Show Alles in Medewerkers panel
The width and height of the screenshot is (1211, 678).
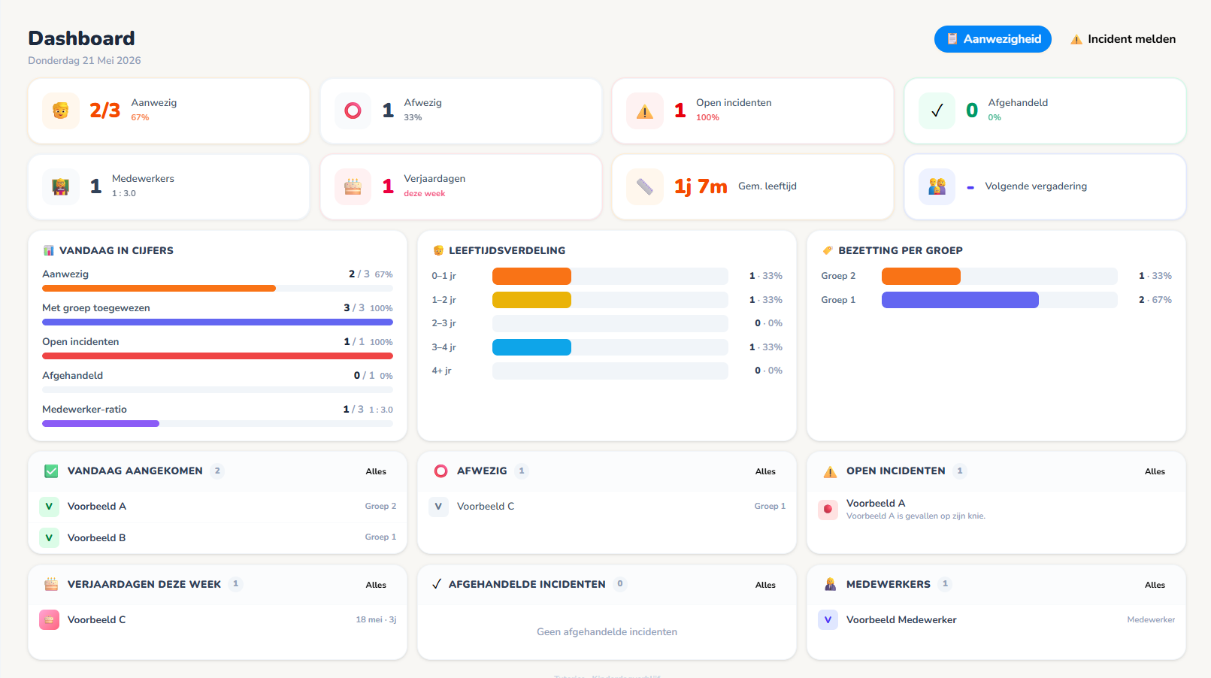(1155, 585)
